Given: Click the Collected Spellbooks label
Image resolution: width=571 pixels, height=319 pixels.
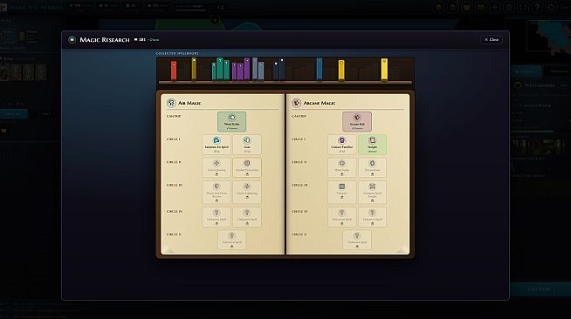Looking at the screenshot, I should pyautogui.click(x=177, y=53).
